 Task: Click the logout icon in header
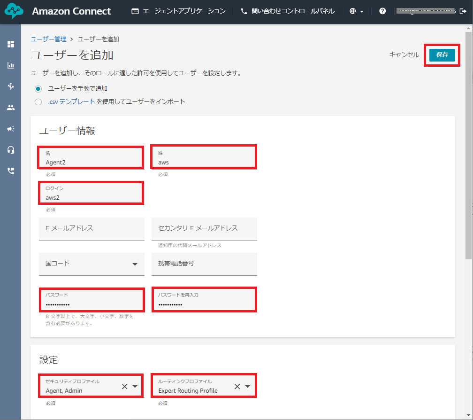[x=463, y=11]
